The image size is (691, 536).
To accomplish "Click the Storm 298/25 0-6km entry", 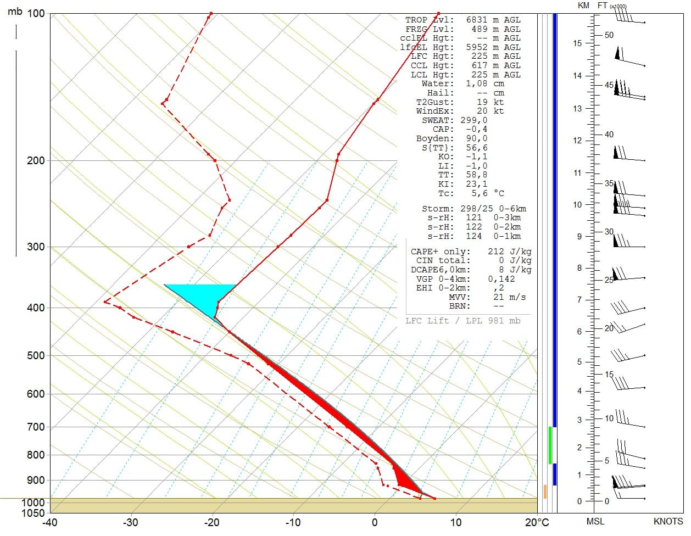I will [x=473, y=209].
